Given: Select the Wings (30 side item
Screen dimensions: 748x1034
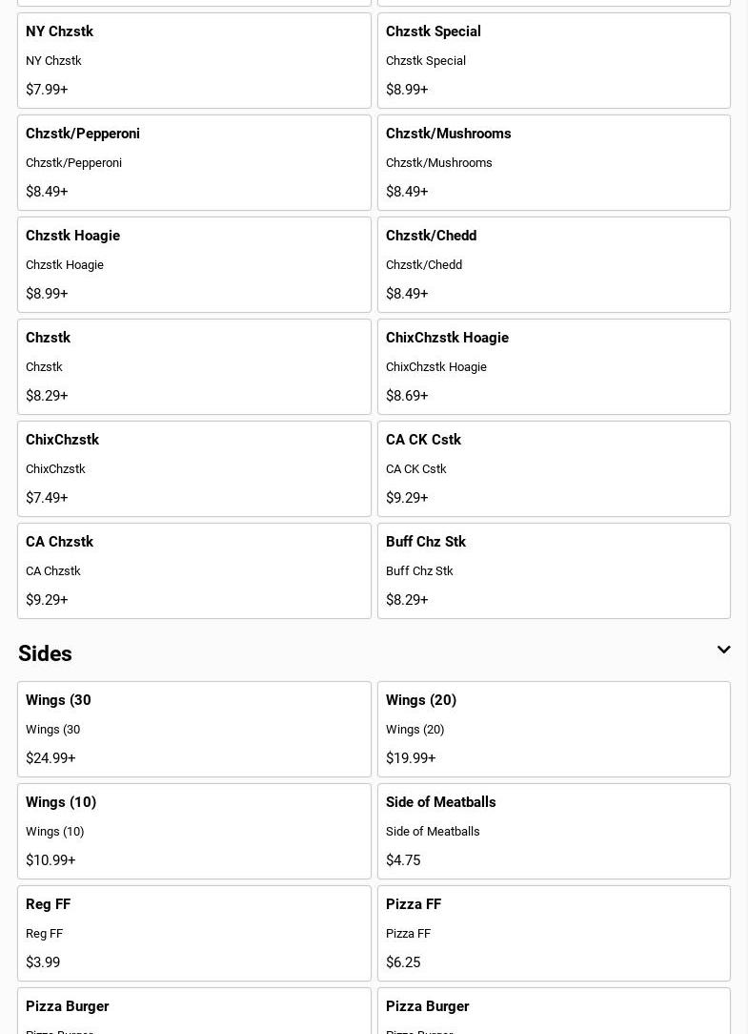Looking at the screenshot, I should pyautogui.click(x=193, y=729).
